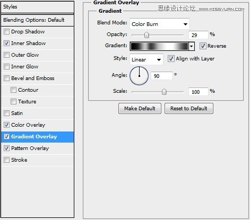The height and width of the screenshot is (220, 250).
Task: Enable the Stroke checkbox
Action: pos(6,160)
